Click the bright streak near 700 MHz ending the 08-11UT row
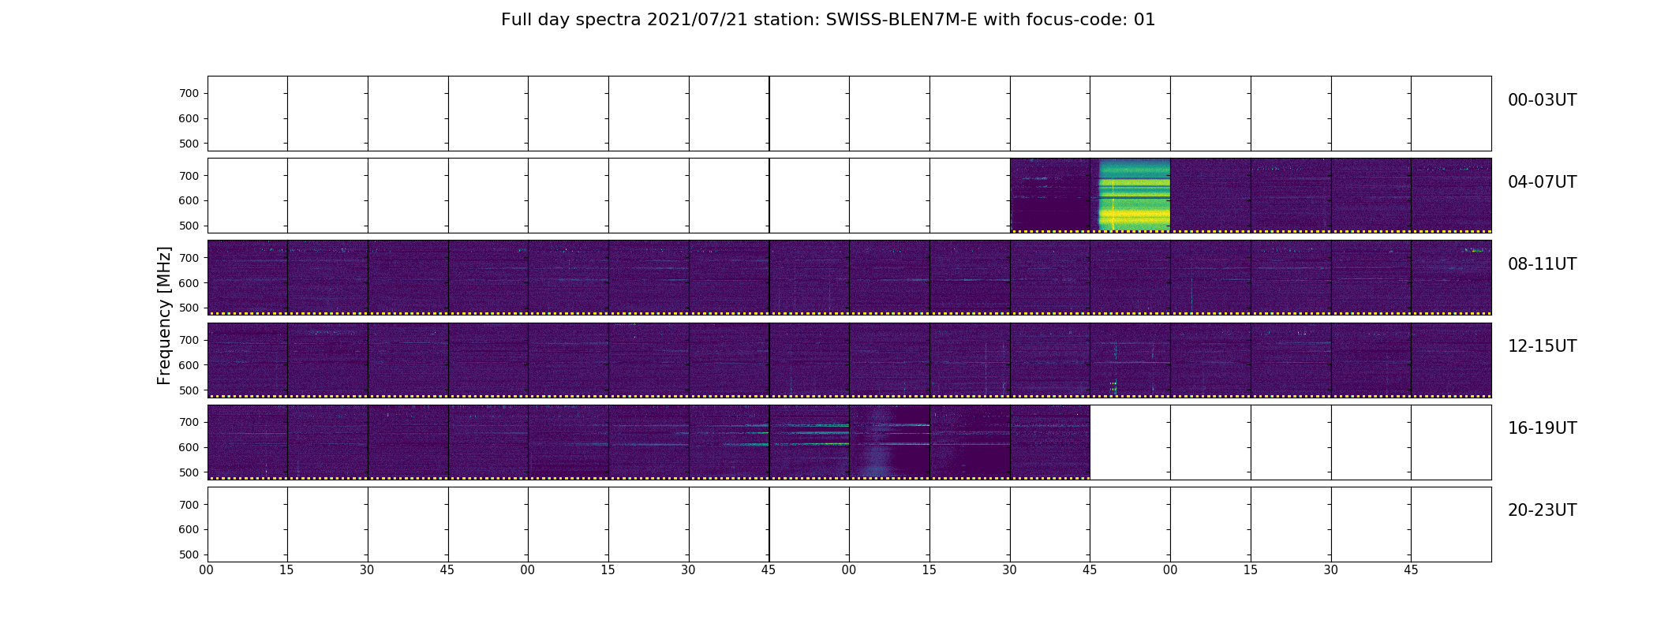The width and height of the screenshot is (1657, 631). [x=1474, y=250]
